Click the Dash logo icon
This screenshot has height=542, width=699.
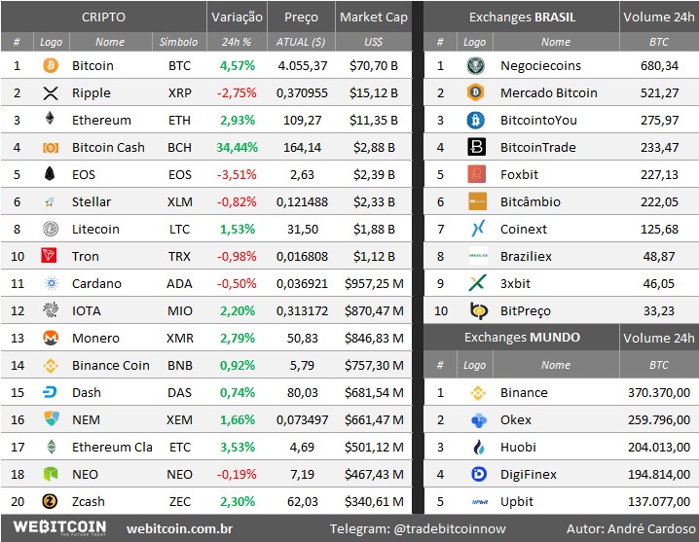click(x=50, y=392)
